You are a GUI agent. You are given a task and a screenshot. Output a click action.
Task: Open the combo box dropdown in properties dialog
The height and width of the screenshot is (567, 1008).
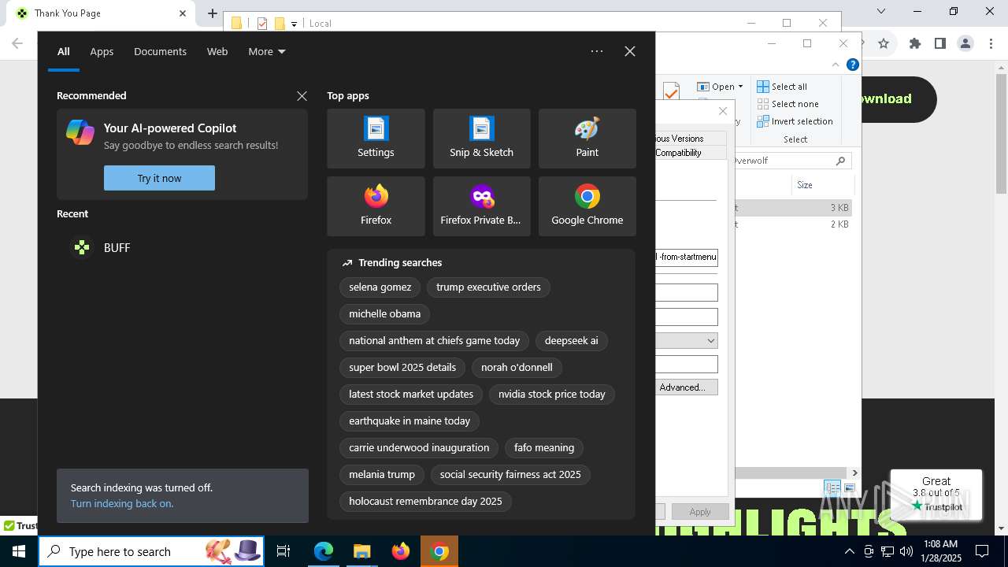coord(710,341)
